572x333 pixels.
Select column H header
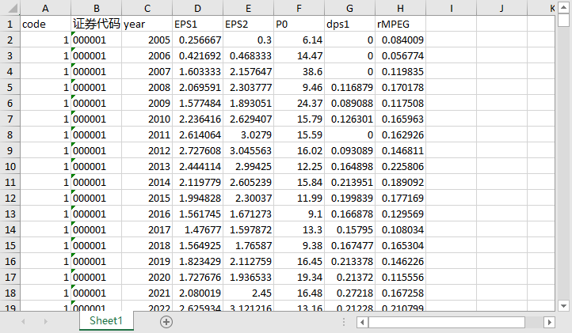coord(400,8)
